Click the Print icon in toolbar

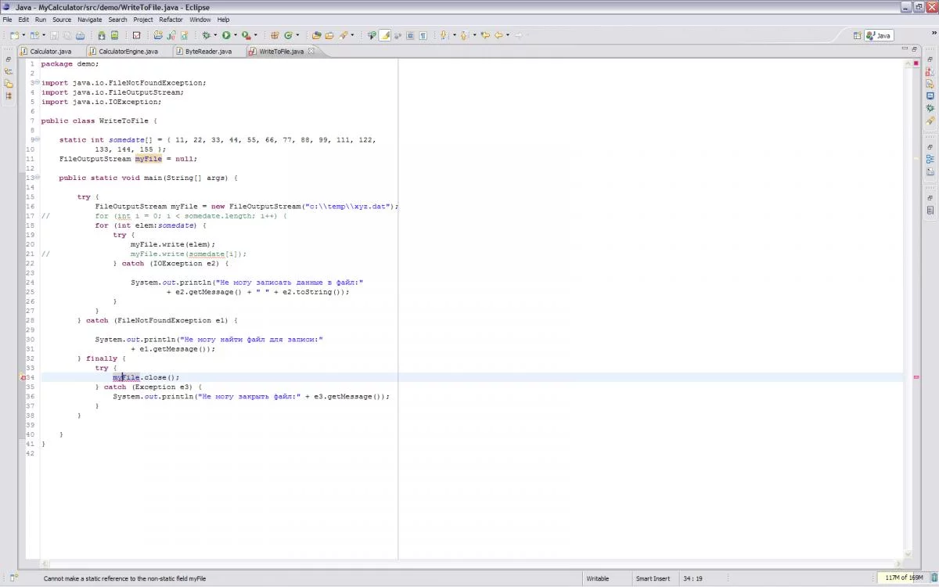(80, 35)
